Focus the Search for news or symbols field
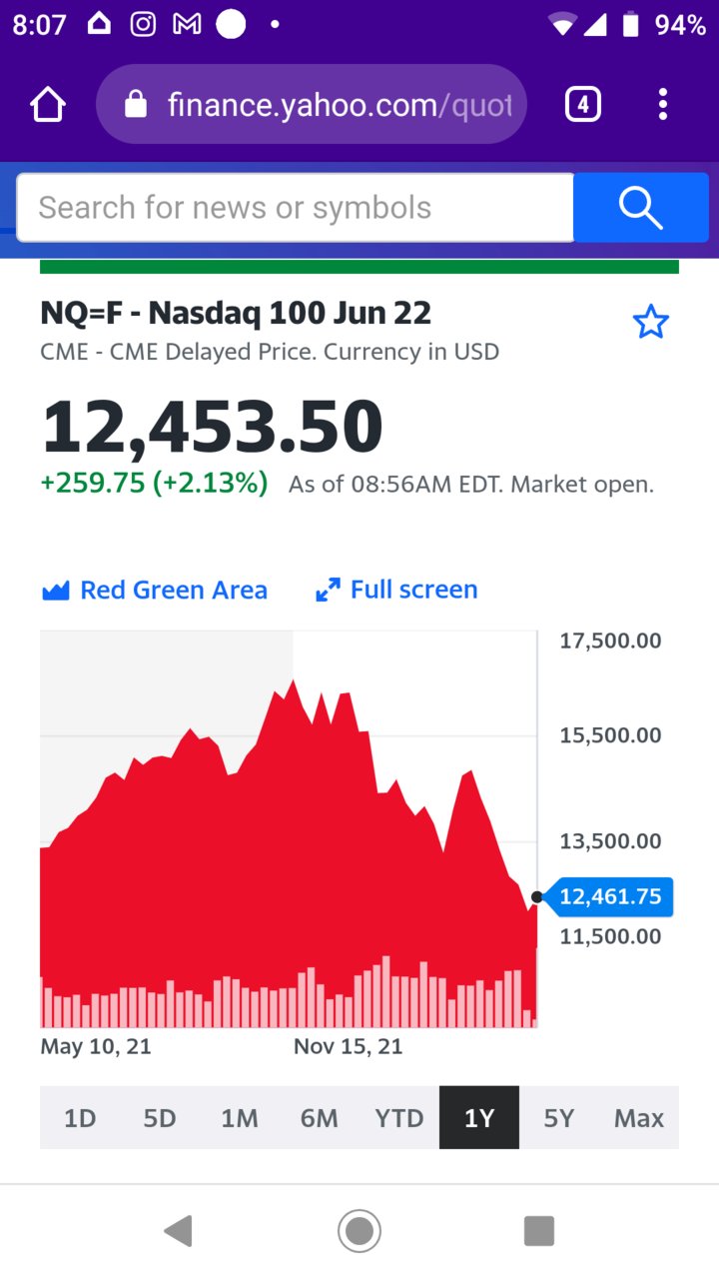719x1279 pixels. pos(296,207)
